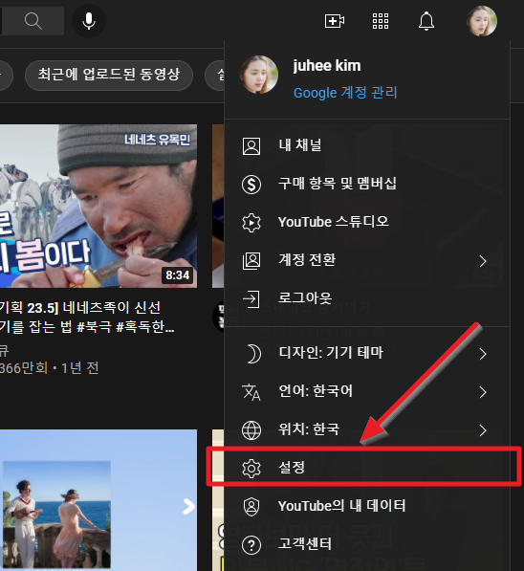Click the dollar sign purchases icon
Viewport: 524px width, 571px height.
[251, 185]
